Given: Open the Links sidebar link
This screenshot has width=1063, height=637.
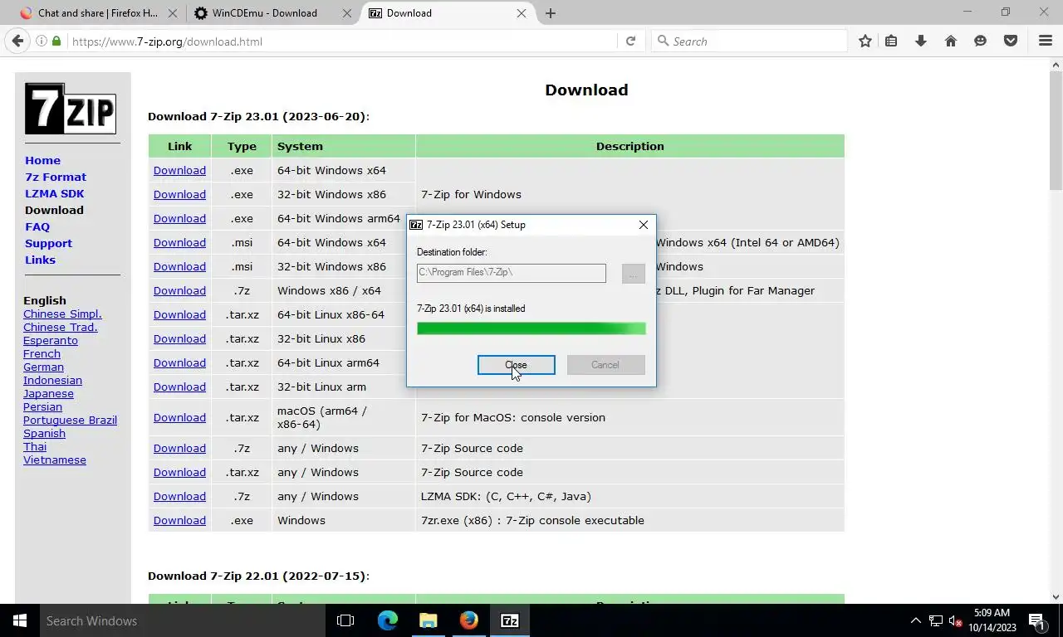Looking at the screenshot, I should coord(40,260).
